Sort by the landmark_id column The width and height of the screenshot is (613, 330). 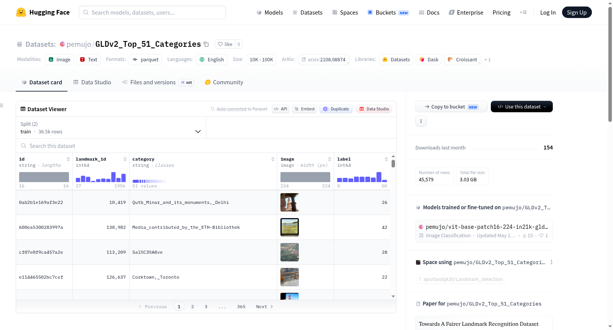coord(125,159)
